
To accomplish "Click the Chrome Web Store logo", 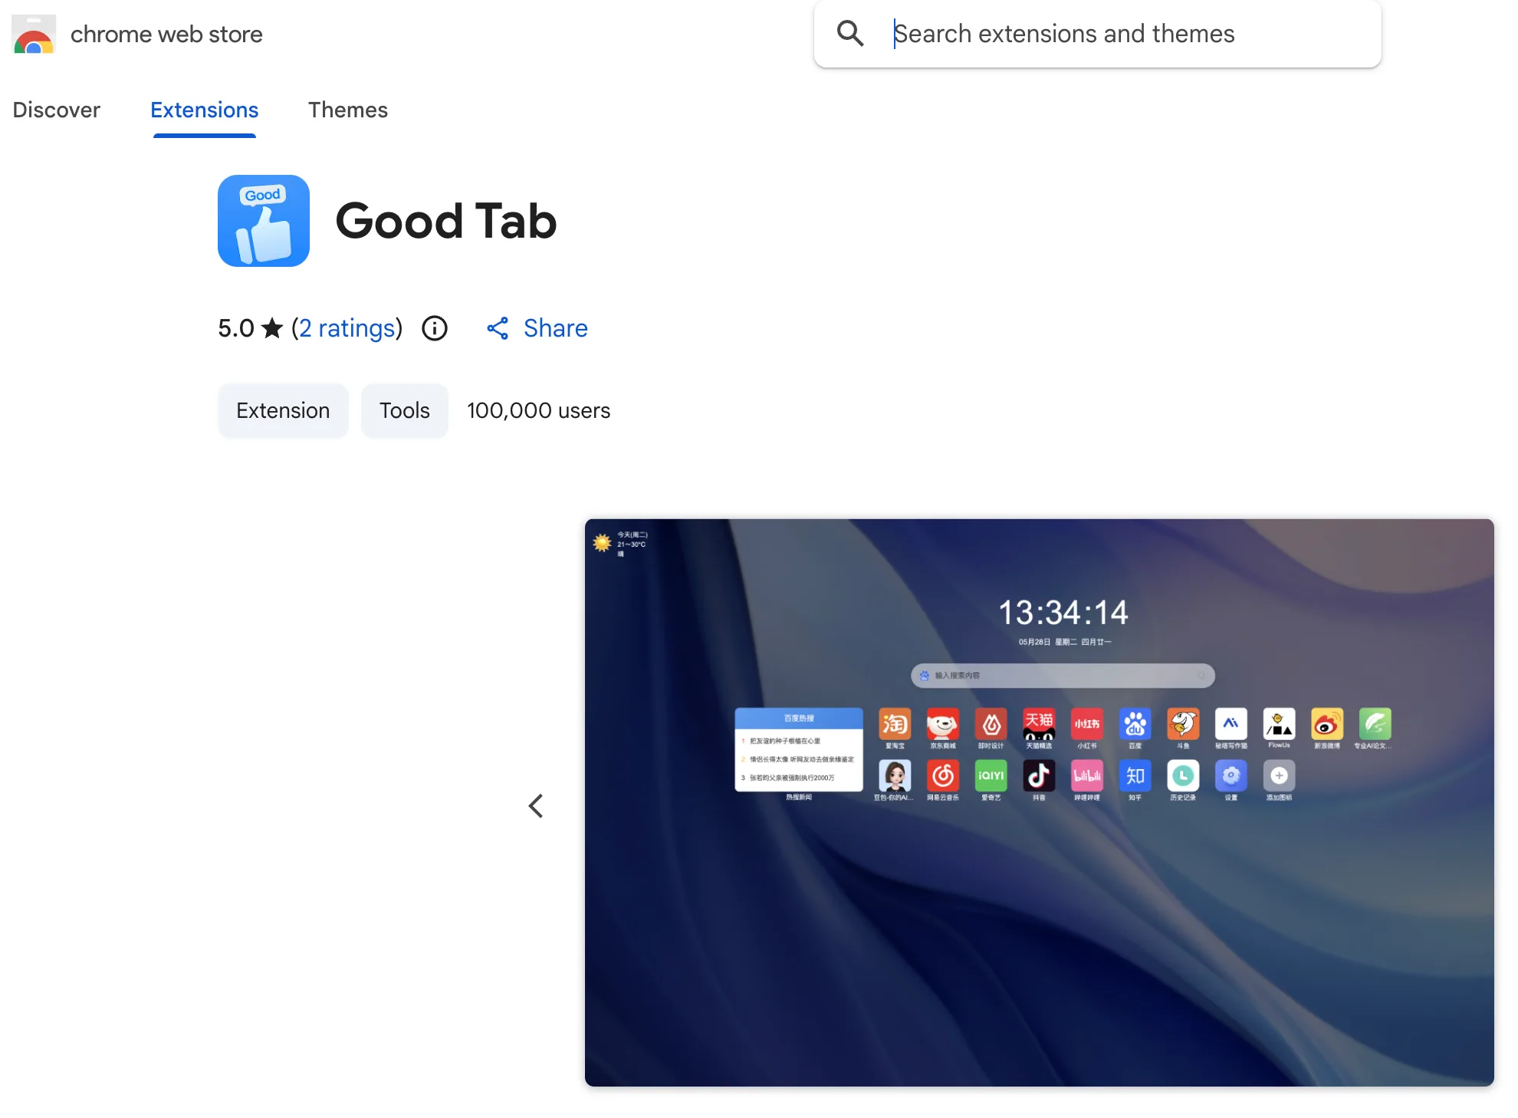I will [33, 35].
